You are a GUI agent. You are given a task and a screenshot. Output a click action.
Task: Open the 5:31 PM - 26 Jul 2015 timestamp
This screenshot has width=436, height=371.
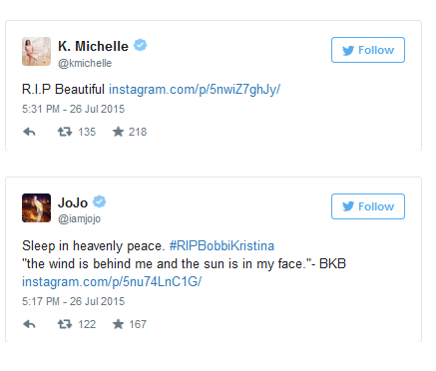click(73, 109)
